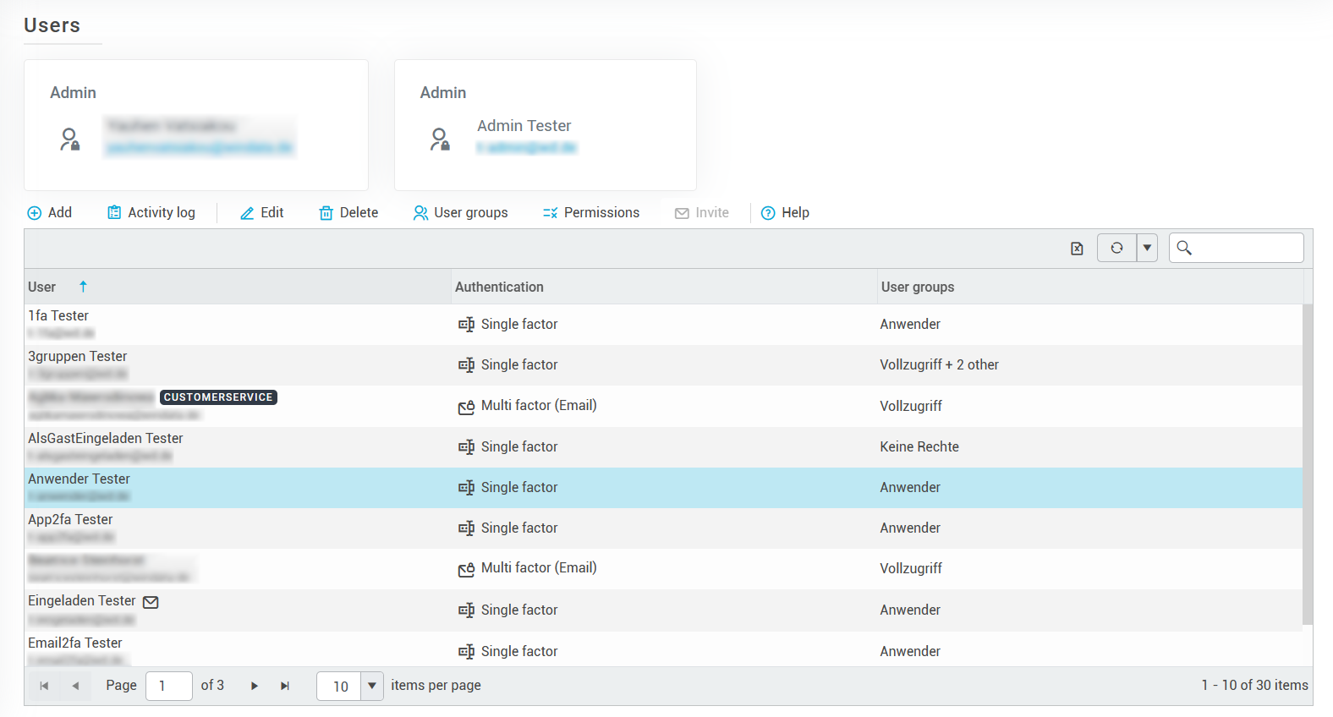Sort by the User column header
Viewport: 1333px width, 717px height.
click(42, 287)
